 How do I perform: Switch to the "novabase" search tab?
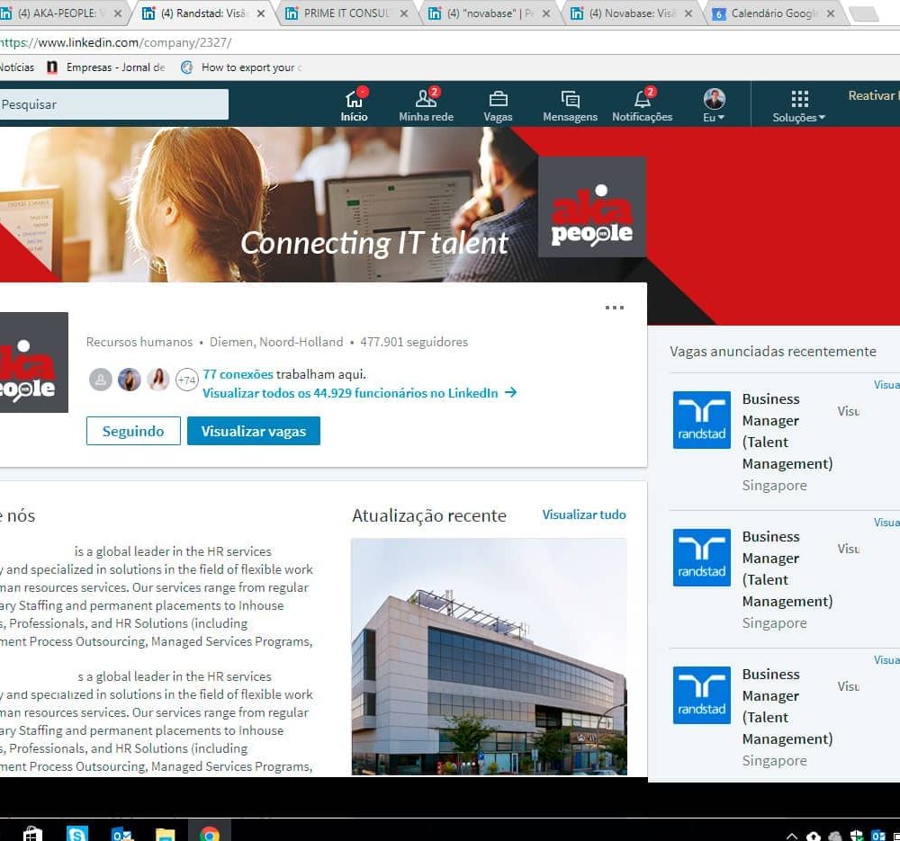coord(490,13)
